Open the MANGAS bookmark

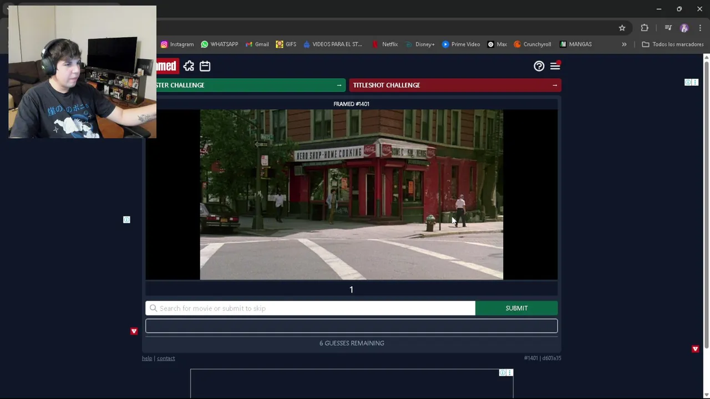coord(576,44)
